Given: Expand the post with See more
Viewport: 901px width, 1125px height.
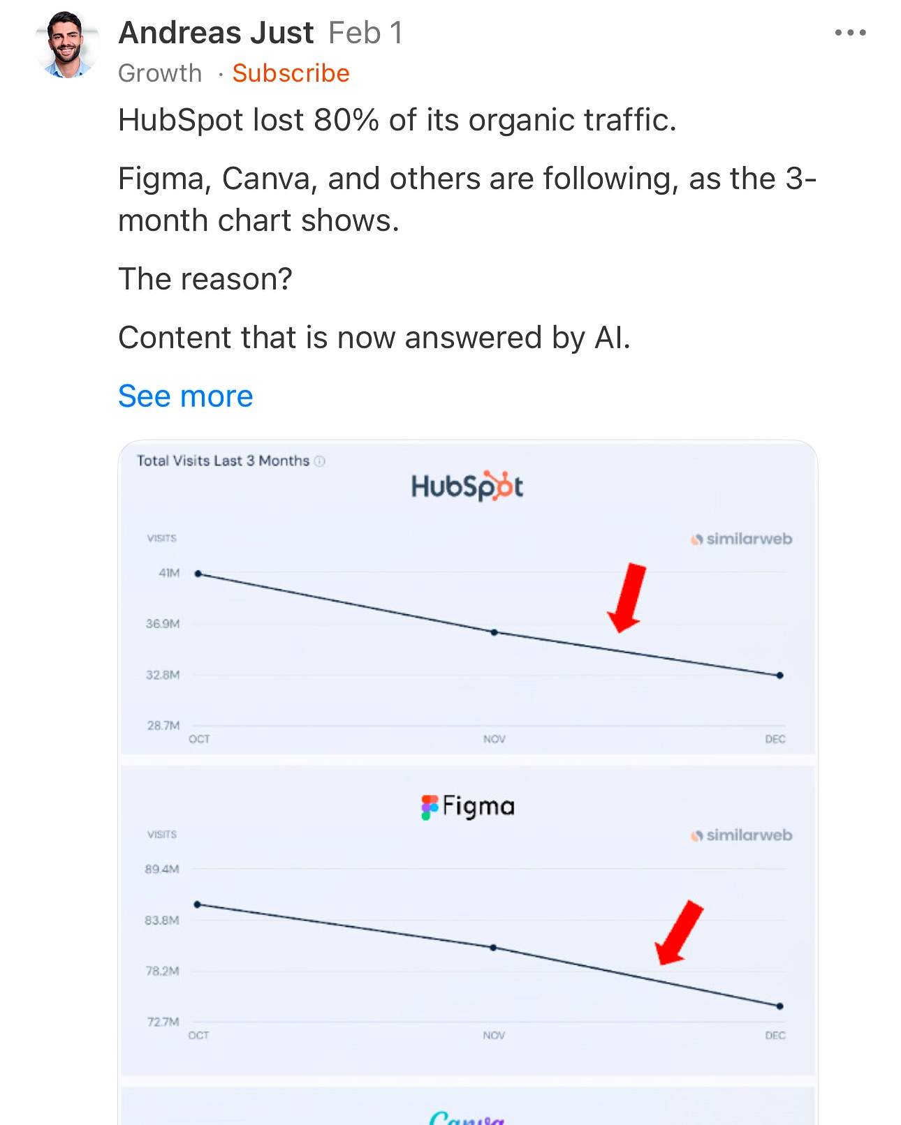Looking at the screenshot, I should (x=186, y=396).
